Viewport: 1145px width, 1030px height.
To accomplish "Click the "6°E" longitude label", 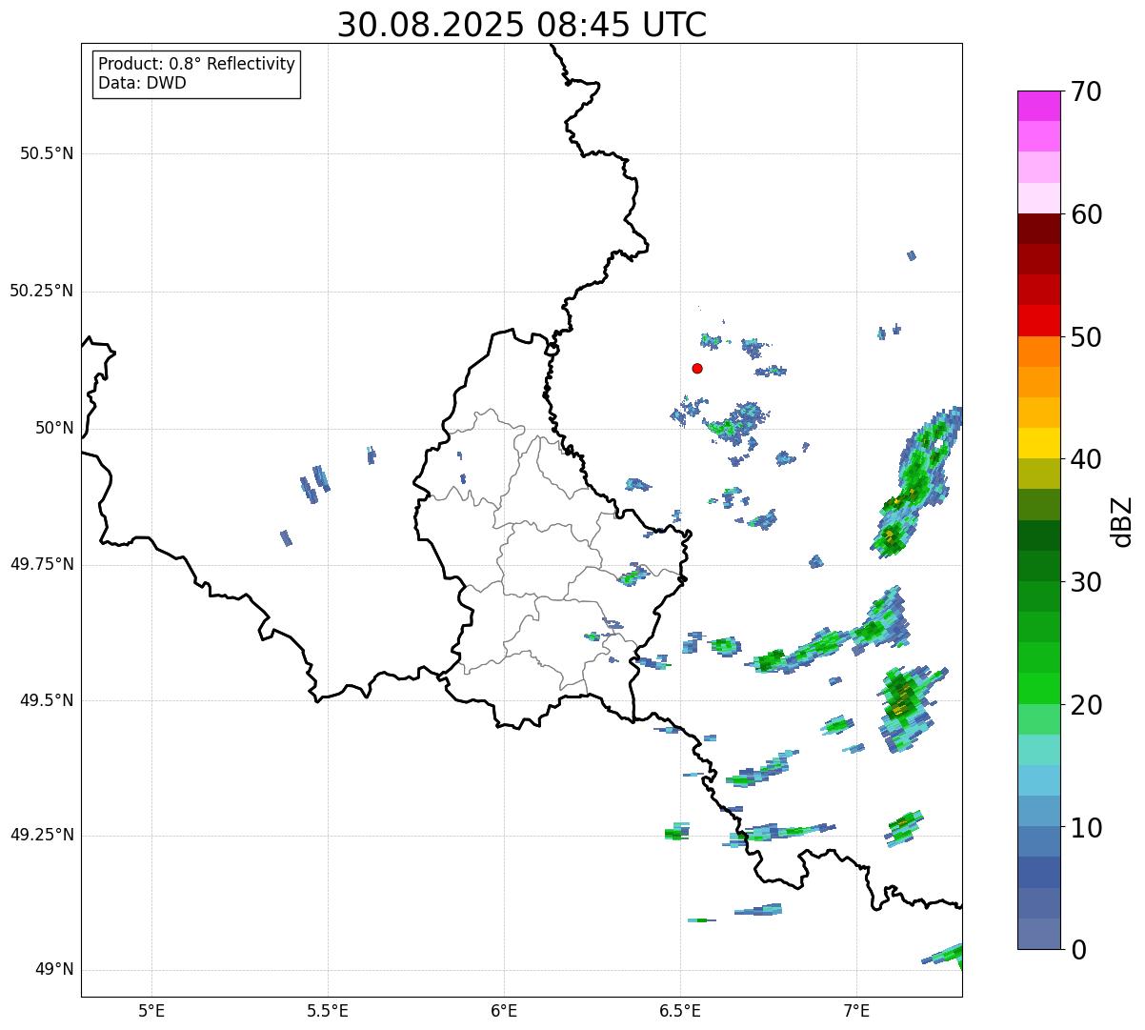I will pos(504,1010).
